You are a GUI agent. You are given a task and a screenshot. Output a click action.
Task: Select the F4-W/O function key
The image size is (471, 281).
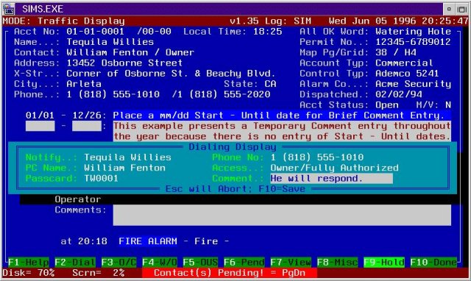(159, 262)
